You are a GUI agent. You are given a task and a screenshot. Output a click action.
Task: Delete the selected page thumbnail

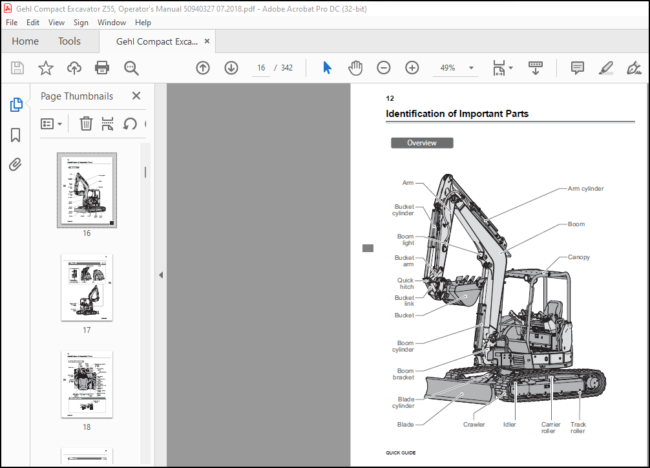tap(86, 123)
